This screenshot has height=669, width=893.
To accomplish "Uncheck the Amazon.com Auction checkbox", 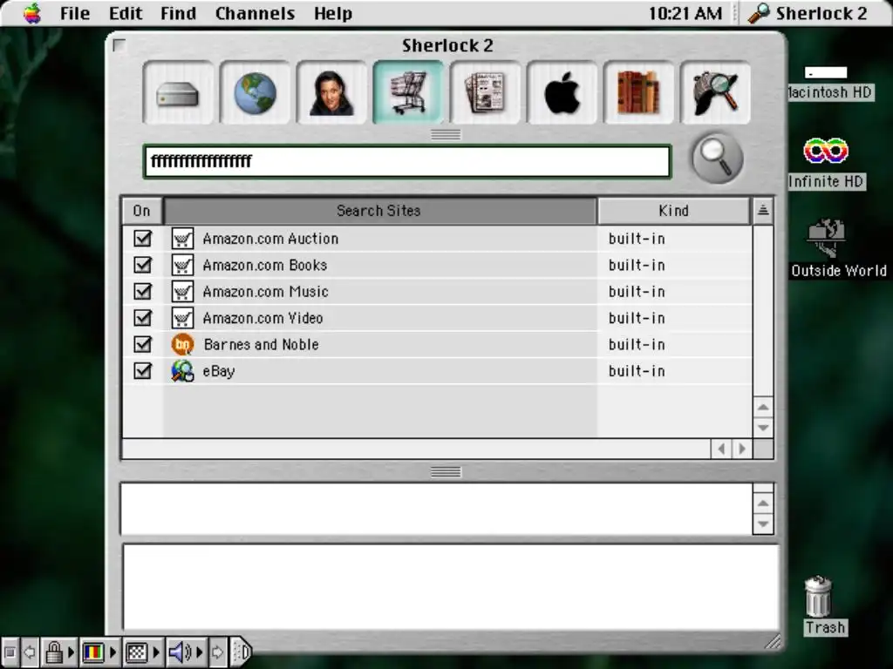I will [142, 239].
